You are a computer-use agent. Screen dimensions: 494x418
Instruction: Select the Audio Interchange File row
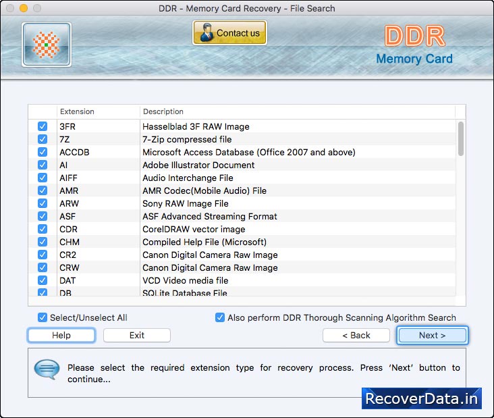pos(242,178)
